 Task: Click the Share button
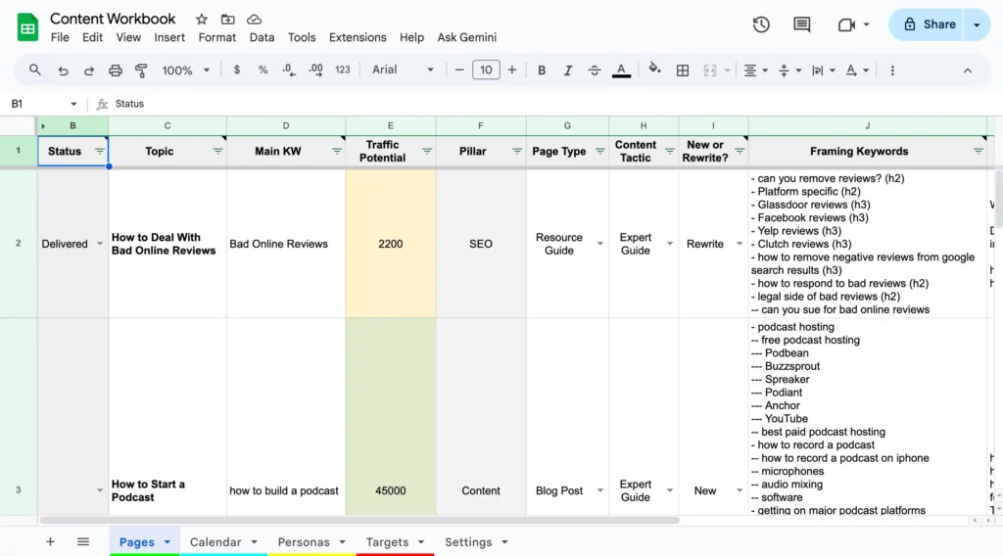tap(929, 24)
